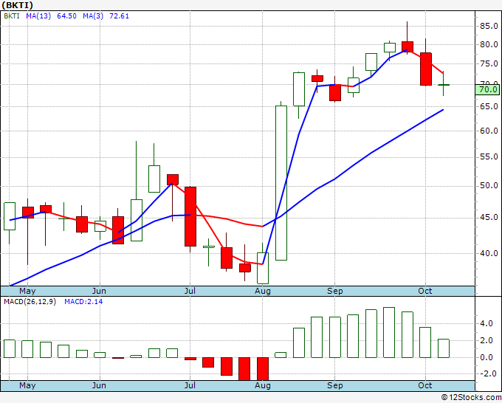Click Jun on the MACD panel date axis
502x403 pixels.
[x=99, y=385]
